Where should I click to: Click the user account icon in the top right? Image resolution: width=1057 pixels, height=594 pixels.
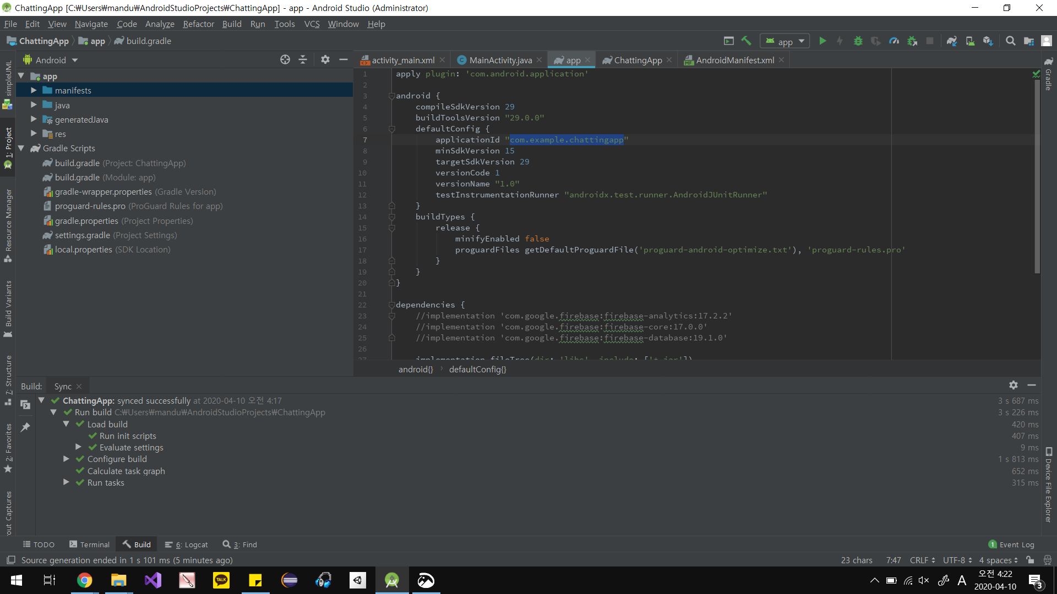tap(1047, 41)
